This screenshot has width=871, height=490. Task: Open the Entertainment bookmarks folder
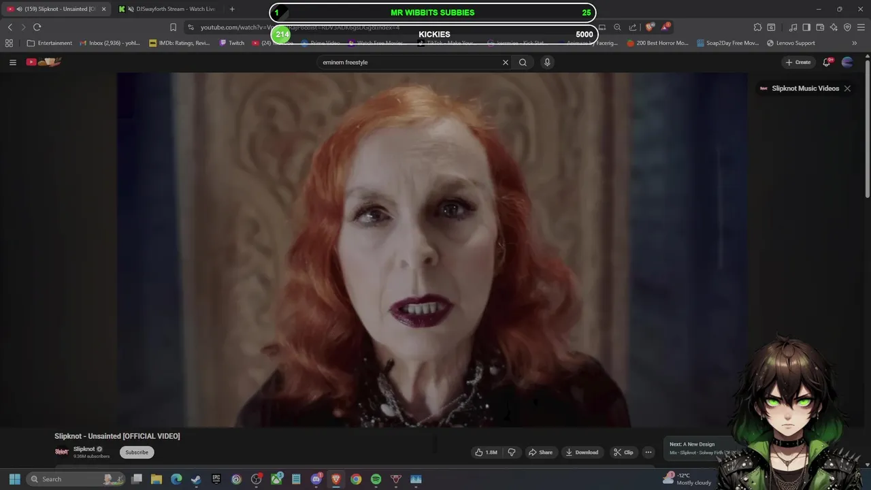(50, 43)
